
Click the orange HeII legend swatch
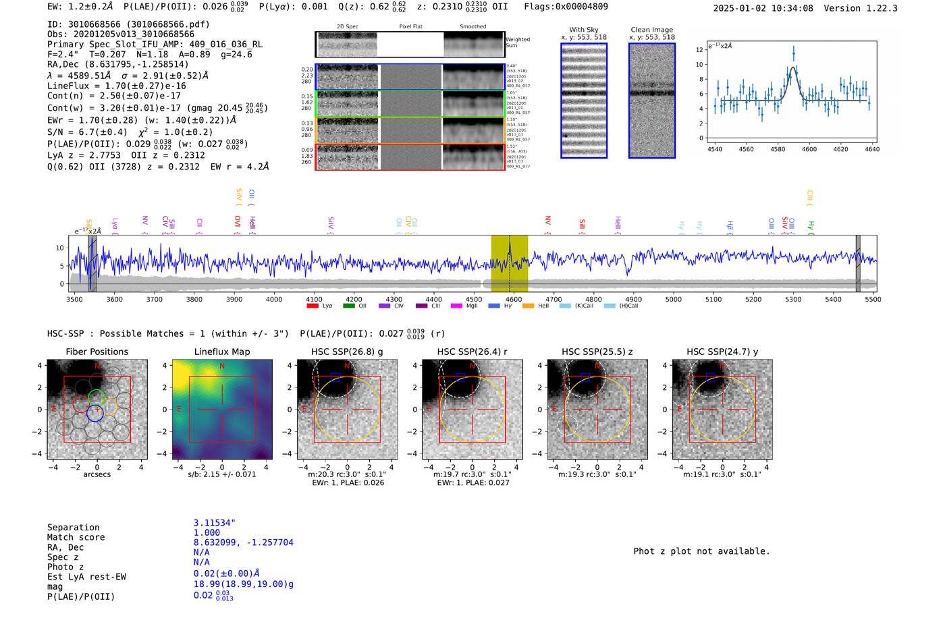click(528, 306)
